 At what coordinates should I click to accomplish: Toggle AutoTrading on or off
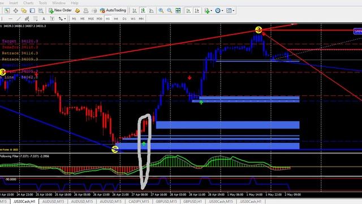[113, 10]
